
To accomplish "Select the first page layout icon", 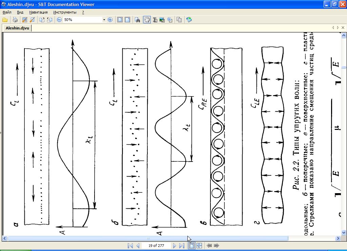I will 120,20.
